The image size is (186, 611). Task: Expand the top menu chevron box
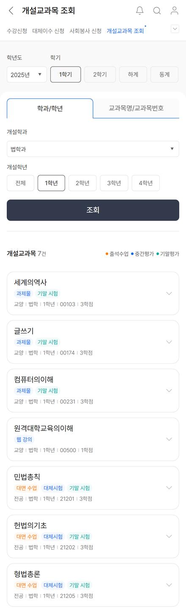pyautogui.click(x=175, y=29)
